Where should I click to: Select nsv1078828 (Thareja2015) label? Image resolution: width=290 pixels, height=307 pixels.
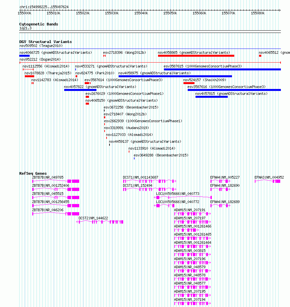coord(48,73)
